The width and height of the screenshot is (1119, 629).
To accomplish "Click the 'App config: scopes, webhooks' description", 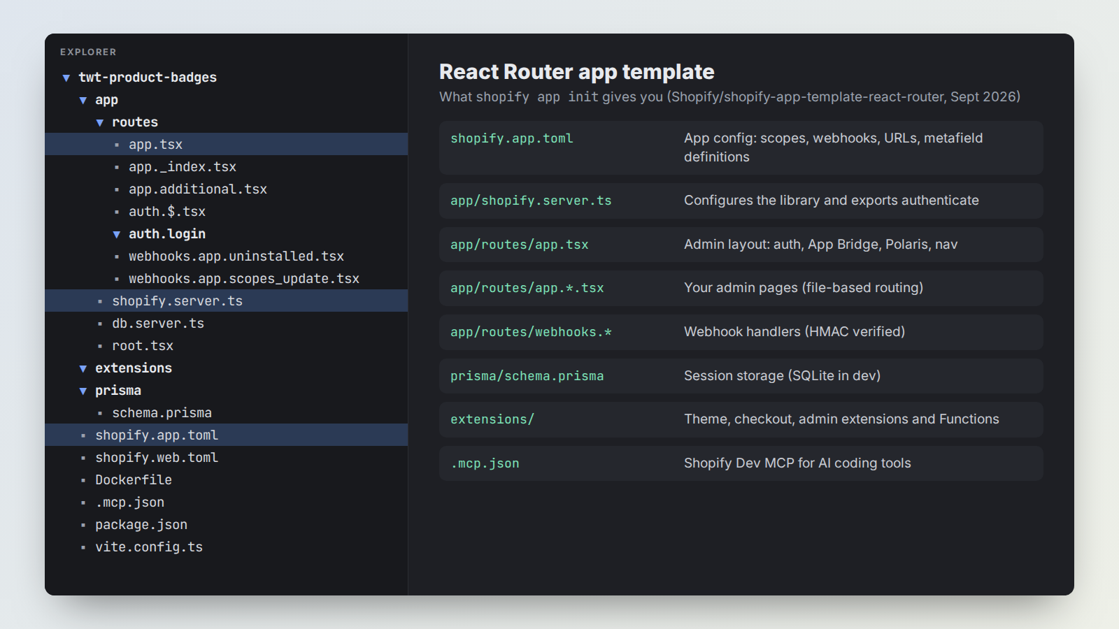I will pos(834,147).
